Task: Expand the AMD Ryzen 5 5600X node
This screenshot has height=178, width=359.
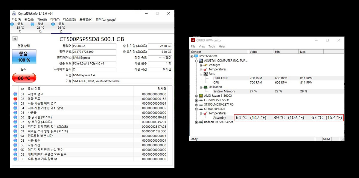Action: pos(197,96)
